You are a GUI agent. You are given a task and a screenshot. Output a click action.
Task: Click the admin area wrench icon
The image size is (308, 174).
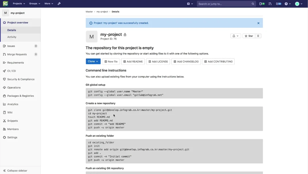[59, 4]
